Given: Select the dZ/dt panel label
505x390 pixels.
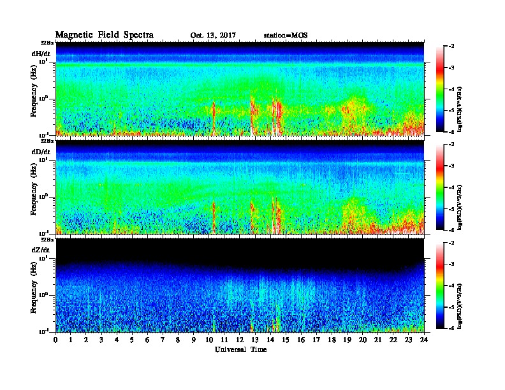Looking at the screenshot, I should [x=41, y=250].
